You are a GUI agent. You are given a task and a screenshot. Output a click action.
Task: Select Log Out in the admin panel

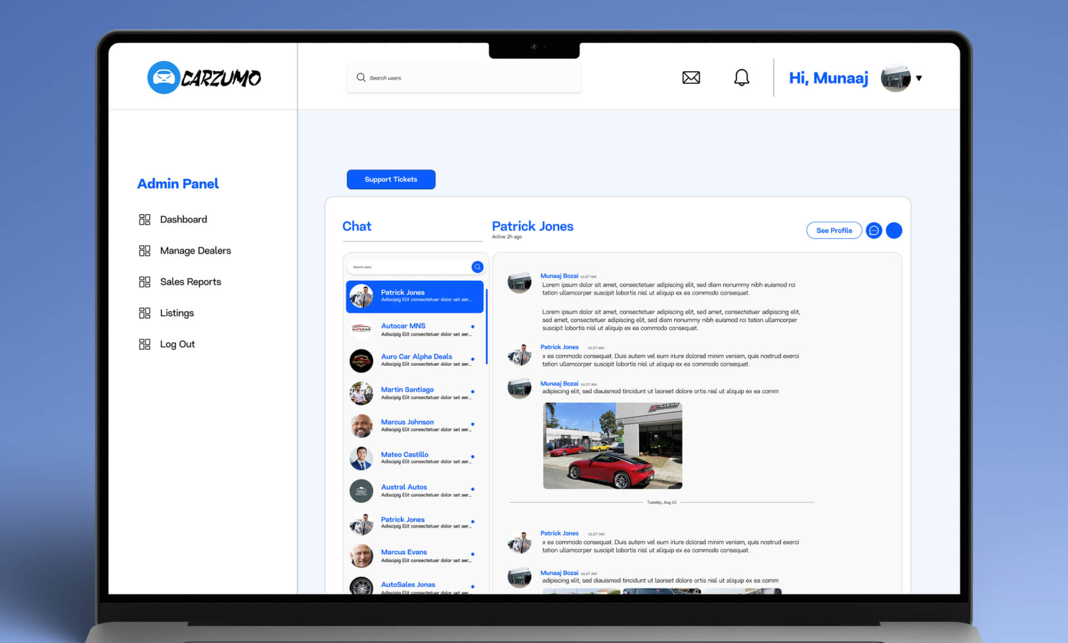click(177, 344)
